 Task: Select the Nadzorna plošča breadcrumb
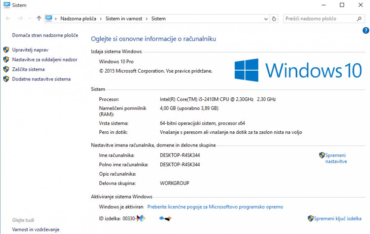[x=78, y=18]
